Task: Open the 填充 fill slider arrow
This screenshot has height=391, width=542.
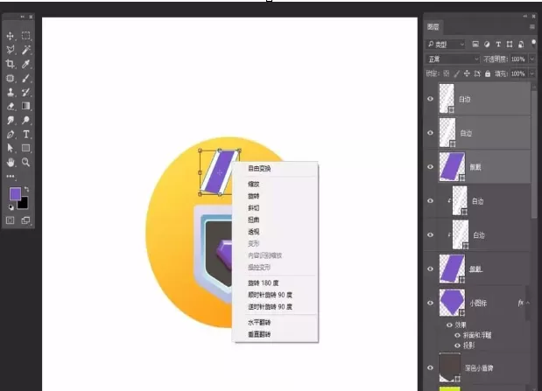Action: point(532,73)
